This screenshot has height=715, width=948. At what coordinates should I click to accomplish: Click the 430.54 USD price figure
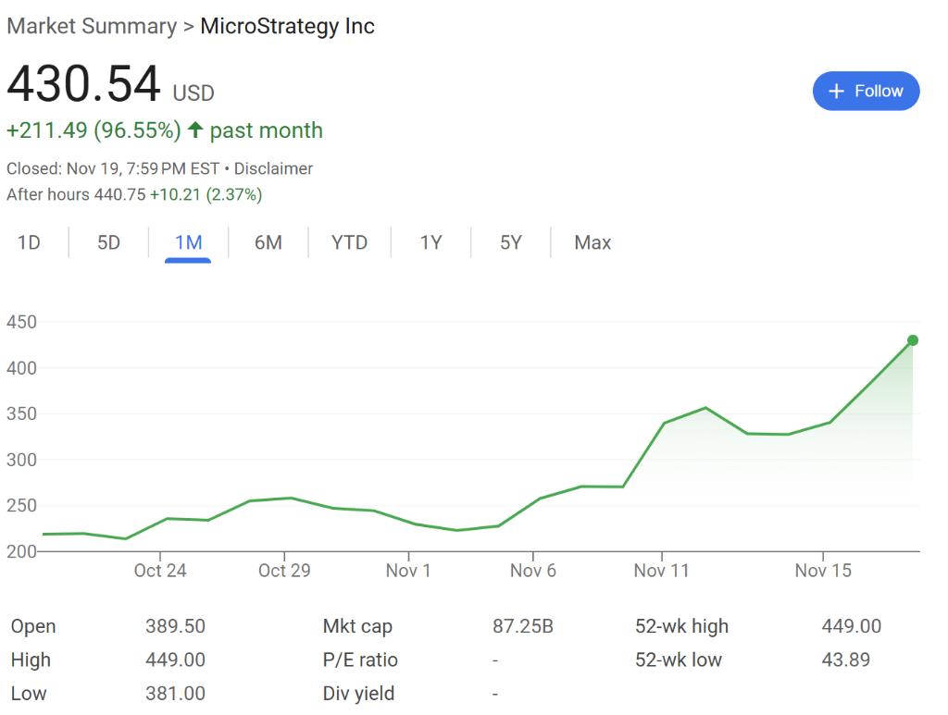click(x=111, y=84)
